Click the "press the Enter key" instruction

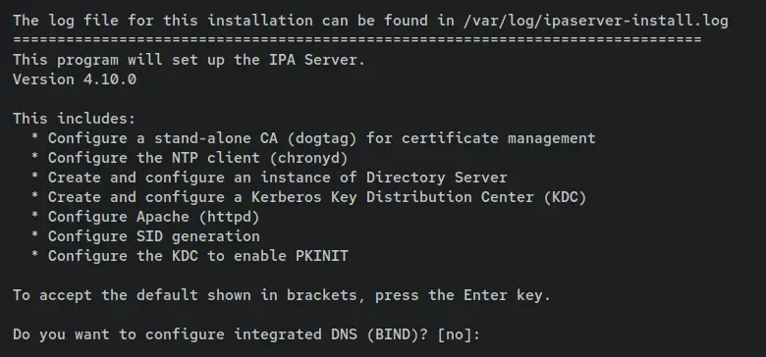pos(463,295)
